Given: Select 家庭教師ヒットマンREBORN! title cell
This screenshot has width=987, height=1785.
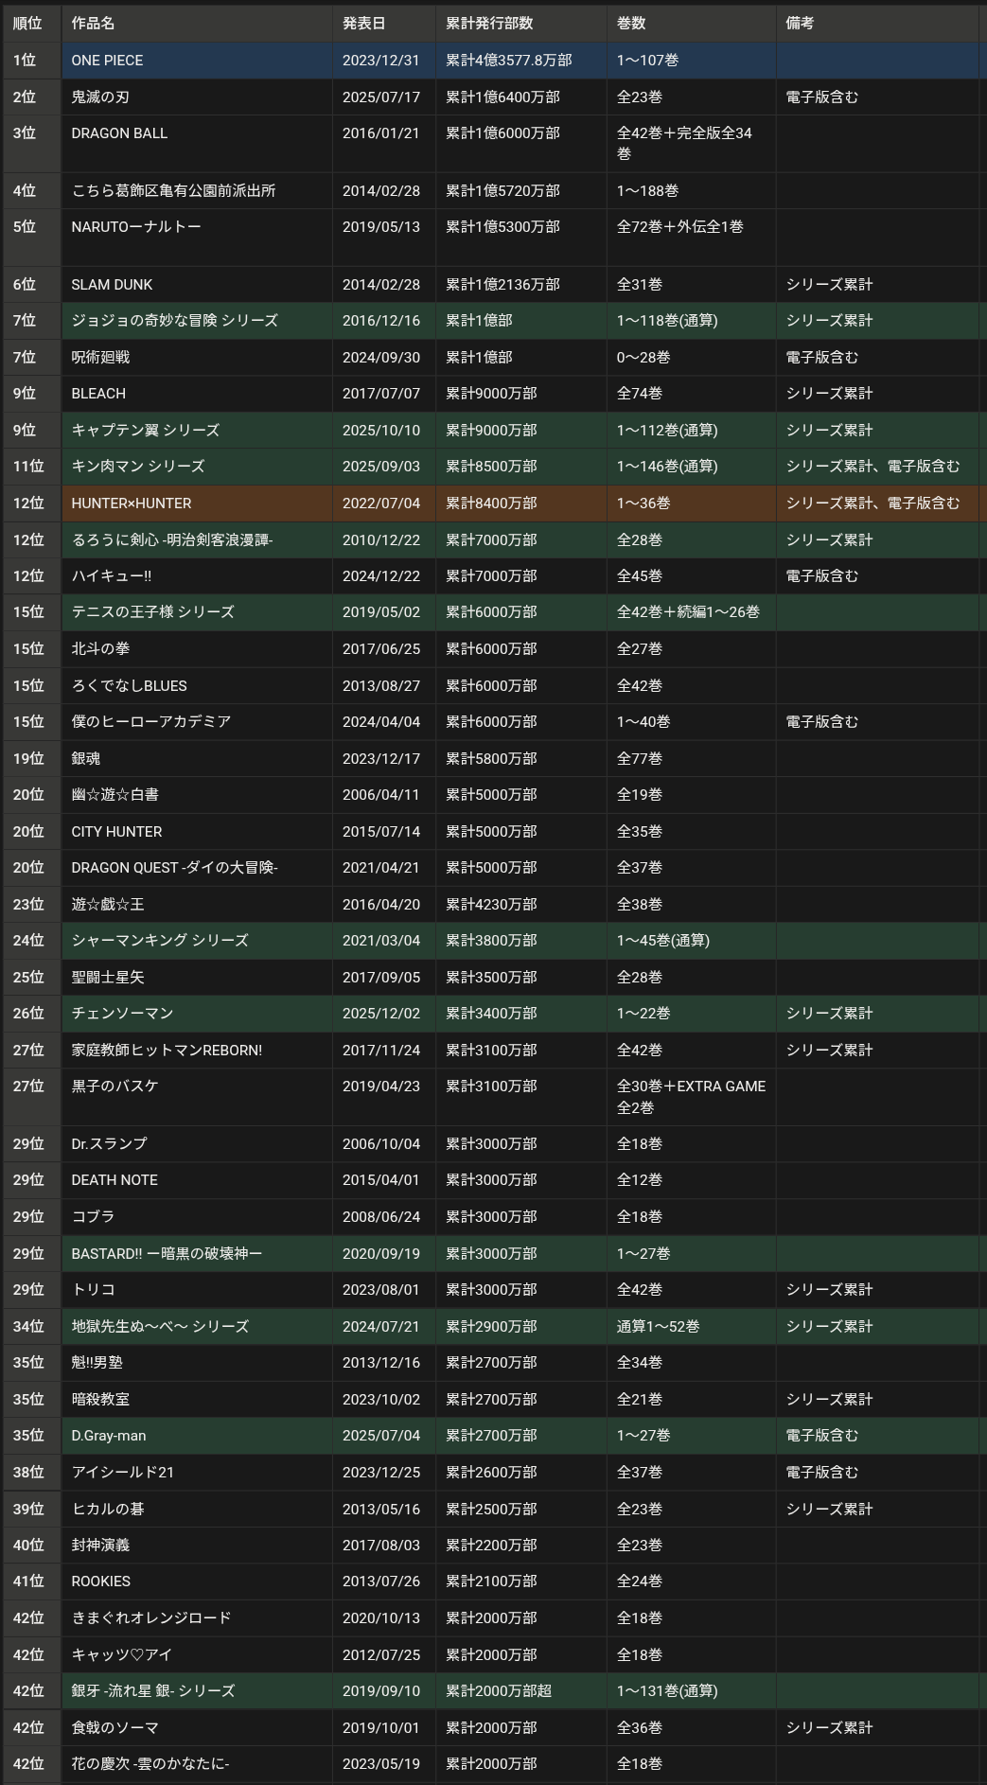Looking at the screenshot, I should click(197, 1050).
